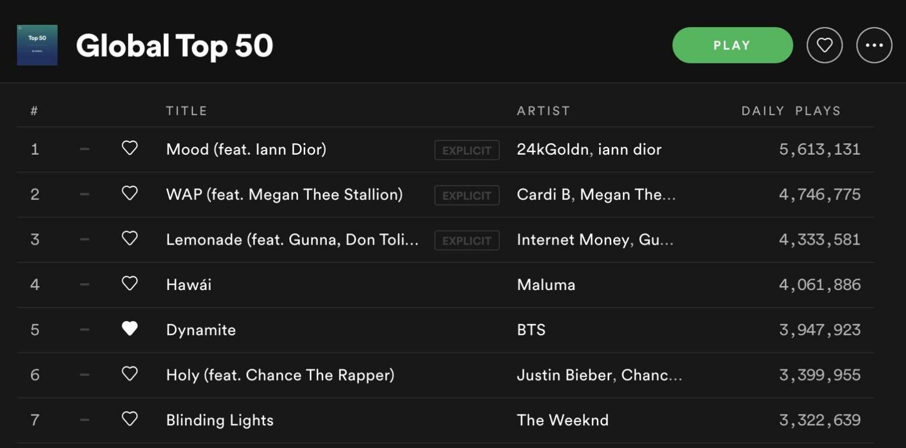Image resolution: width=906 pixels, height=448 pixels.
Task: Save Lemonade using its heart icon
Action: [130, 238]
